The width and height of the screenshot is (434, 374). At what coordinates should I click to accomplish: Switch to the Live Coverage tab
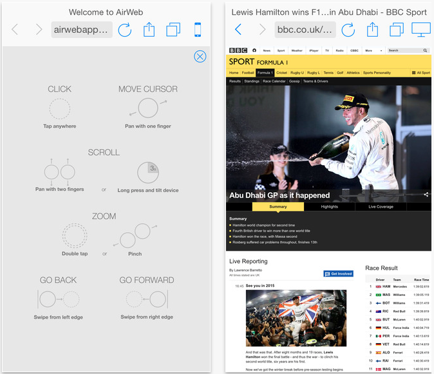[381, 207]
